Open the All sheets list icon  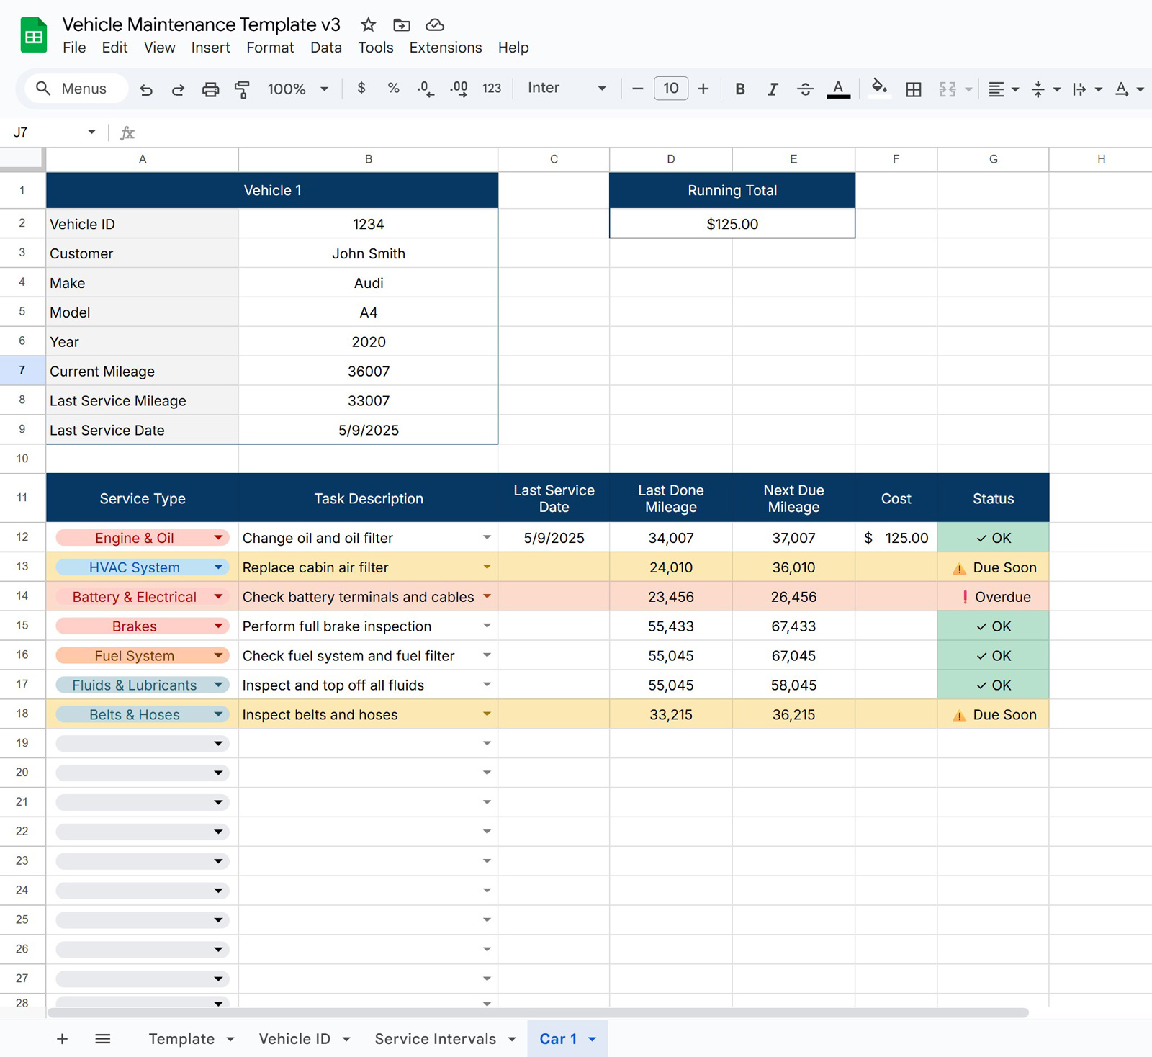103,1039
